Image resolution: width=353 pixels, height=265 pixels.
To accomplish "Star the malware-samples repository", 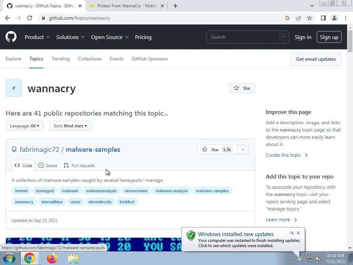I will coord(217,149).
